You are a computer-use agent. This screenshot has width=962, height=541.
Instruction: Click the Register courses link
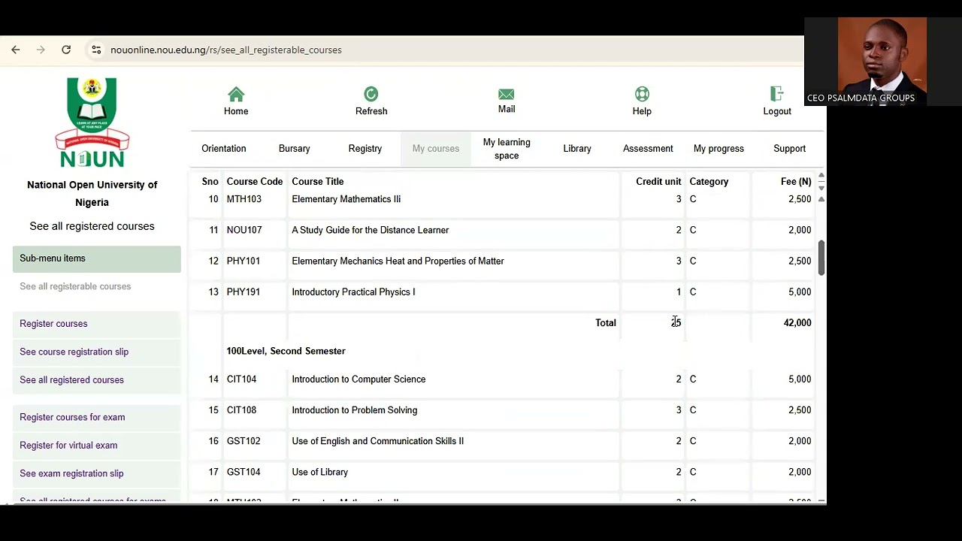(53, 324)
